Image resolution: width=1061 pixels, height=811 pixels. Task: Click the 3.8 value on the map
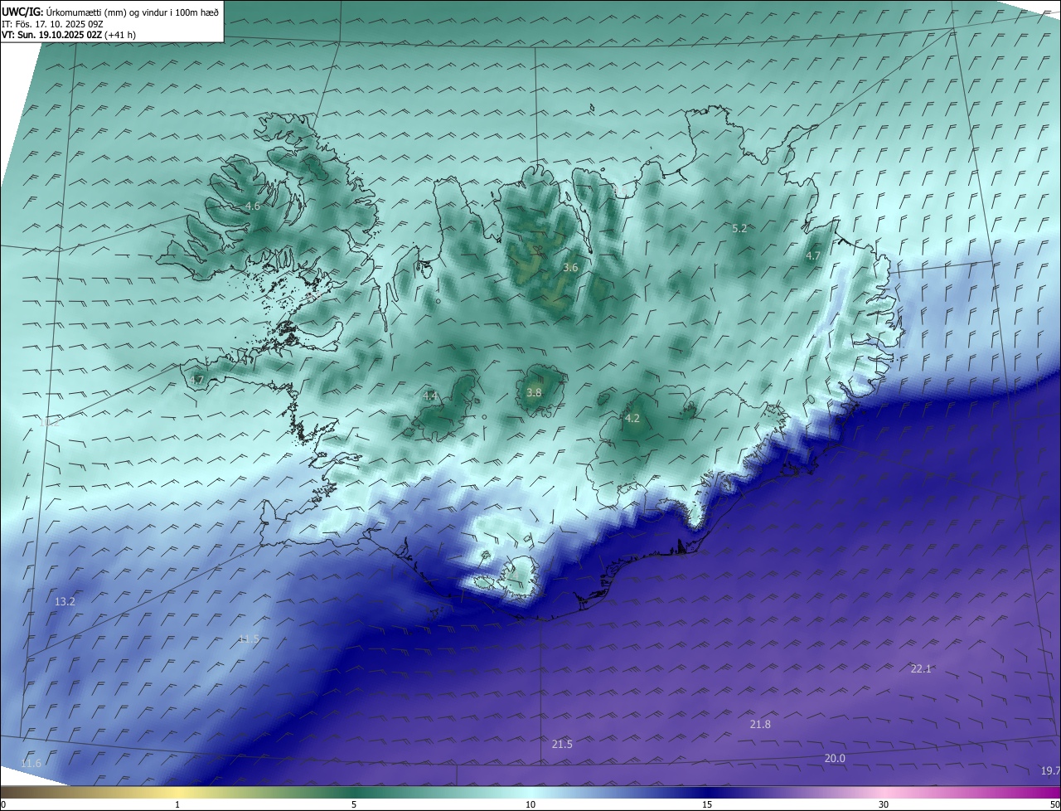534,393
